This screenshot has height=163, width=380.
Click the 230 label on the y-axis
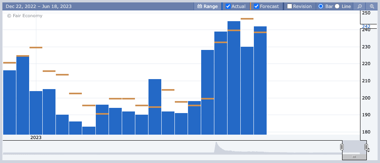366,47
